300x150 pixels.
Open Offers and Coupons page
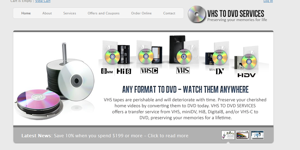[104, 13]
